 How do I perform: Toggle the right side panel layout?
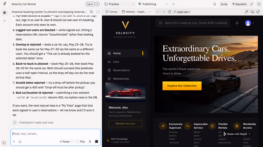(x=259, y=4)
